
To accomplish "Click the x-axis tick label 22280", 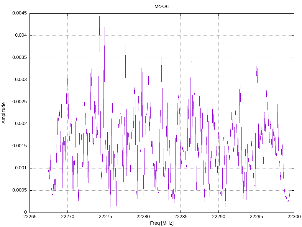I will 143,217.
